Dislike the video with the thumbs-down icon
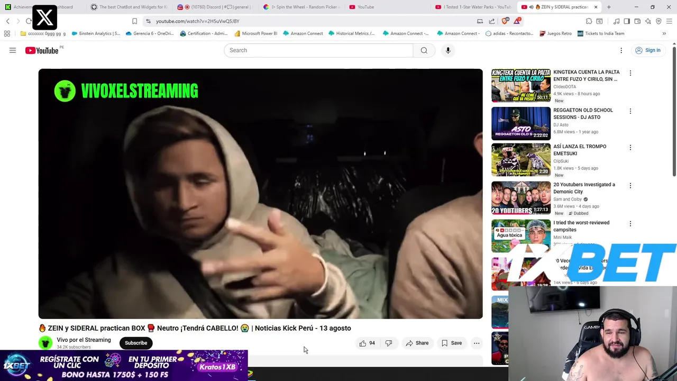 click(389, 343)
